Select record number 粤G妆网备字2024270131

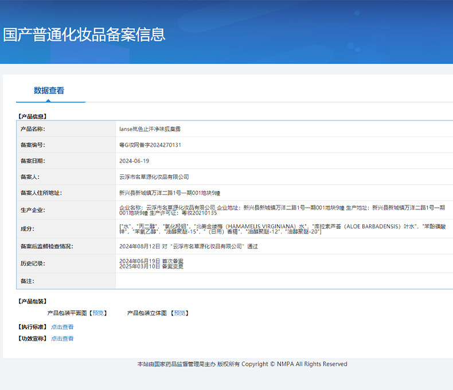(x=150, y=145)
